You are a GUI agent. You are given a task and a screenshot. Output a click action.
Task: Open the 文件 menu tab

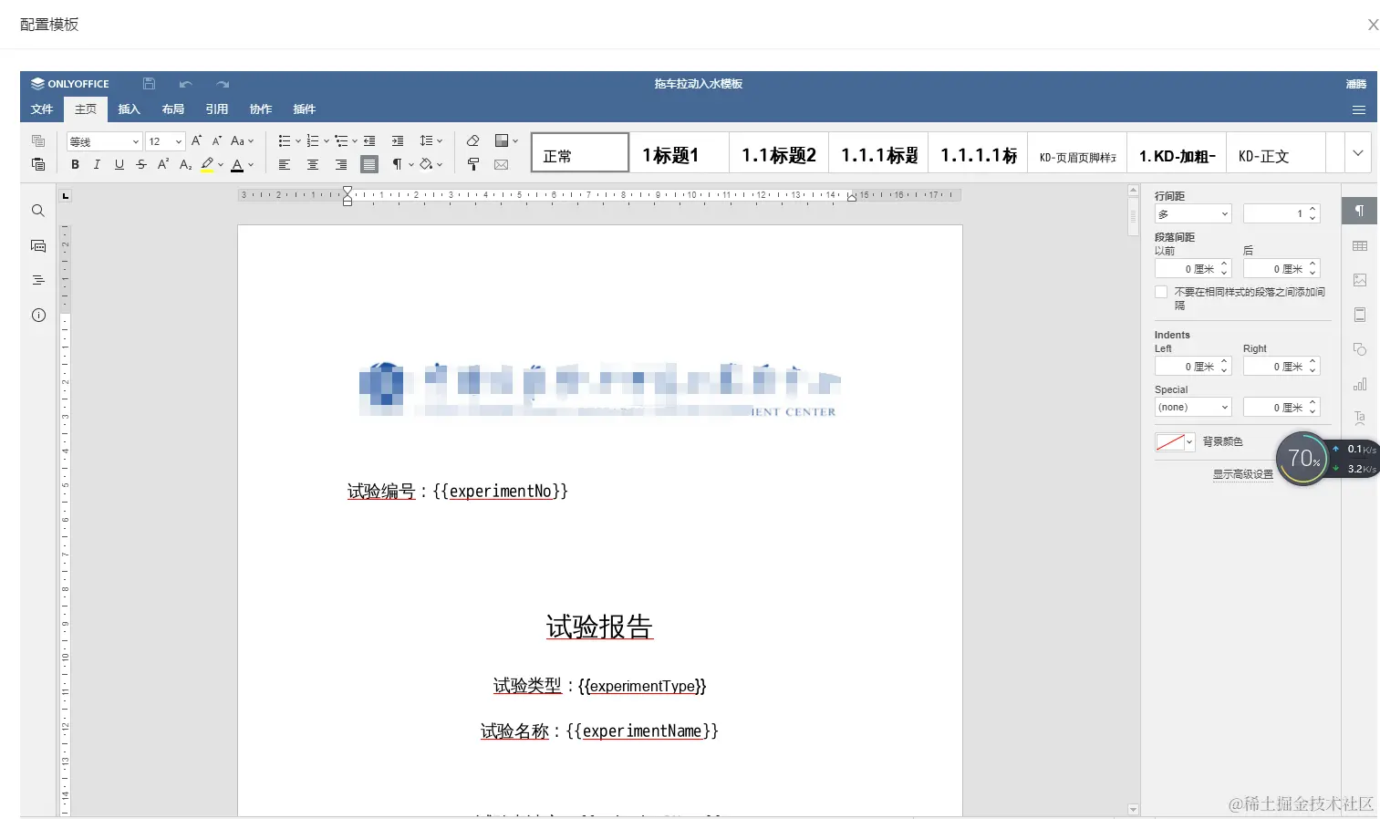[42, 109]
